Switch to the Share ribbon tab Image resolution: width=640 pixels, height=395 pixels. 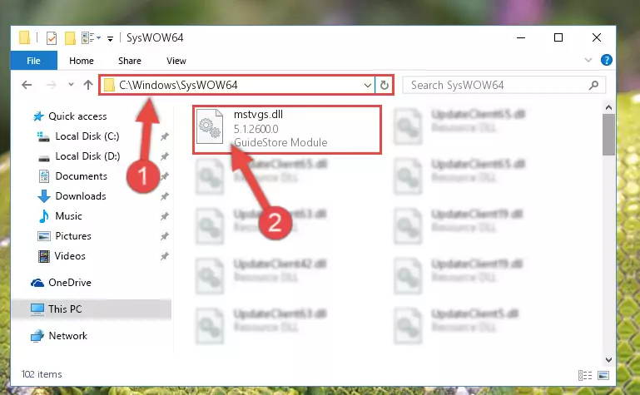point(130,61)
